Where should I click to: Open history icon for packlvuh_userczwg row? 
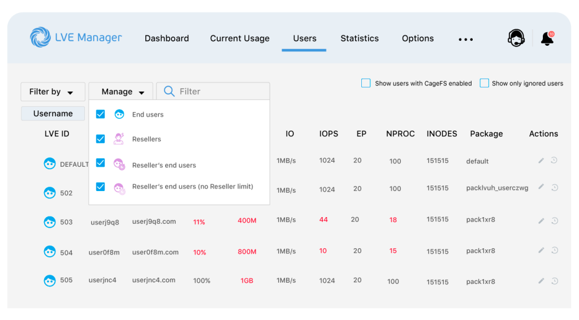click(555, 188)
